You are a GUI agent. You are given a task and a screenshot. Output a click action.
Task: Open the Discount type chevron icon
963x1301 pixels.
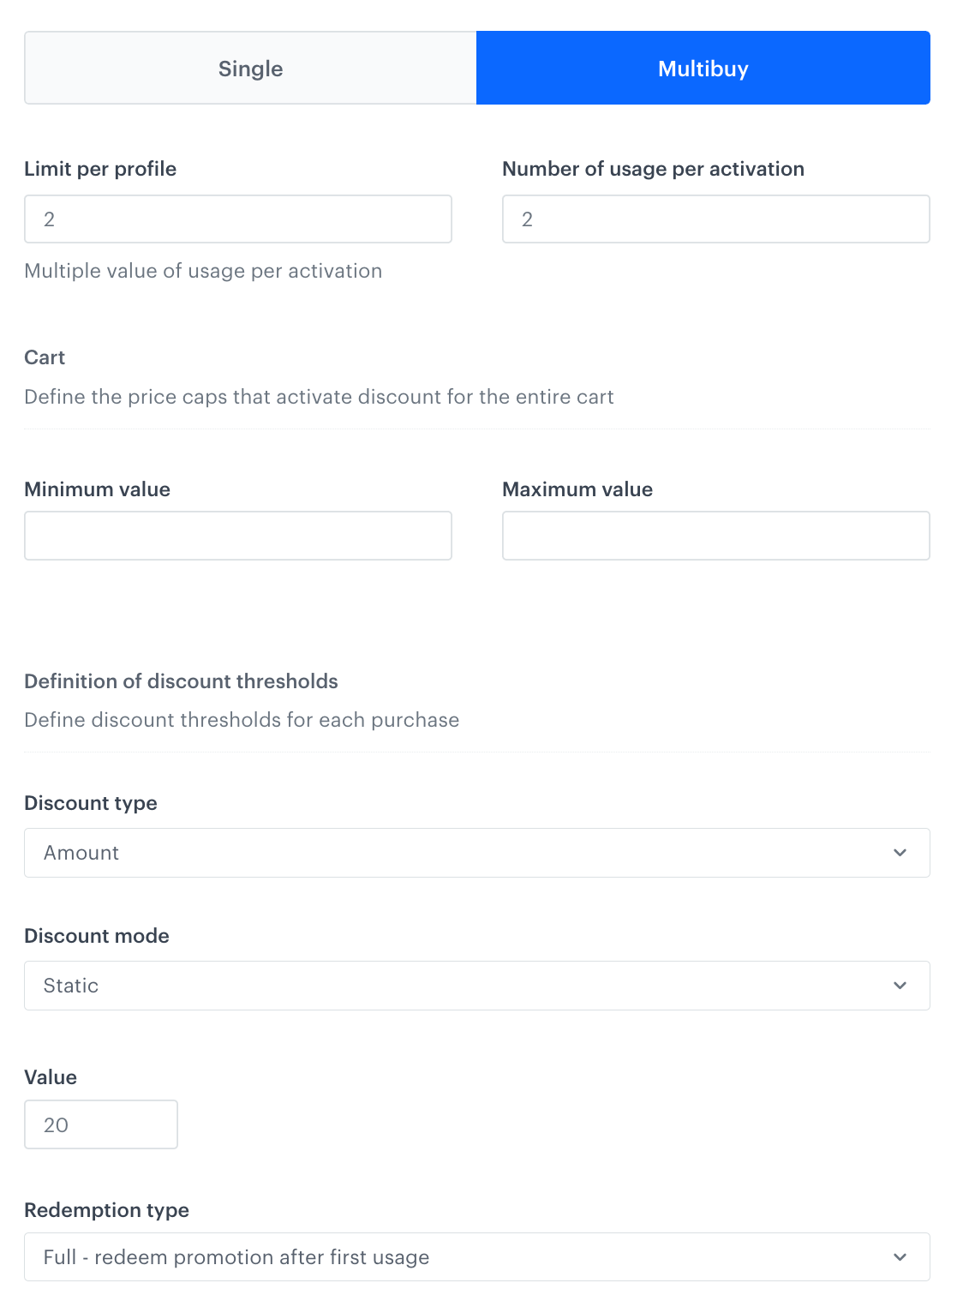(x=899, y=852)
